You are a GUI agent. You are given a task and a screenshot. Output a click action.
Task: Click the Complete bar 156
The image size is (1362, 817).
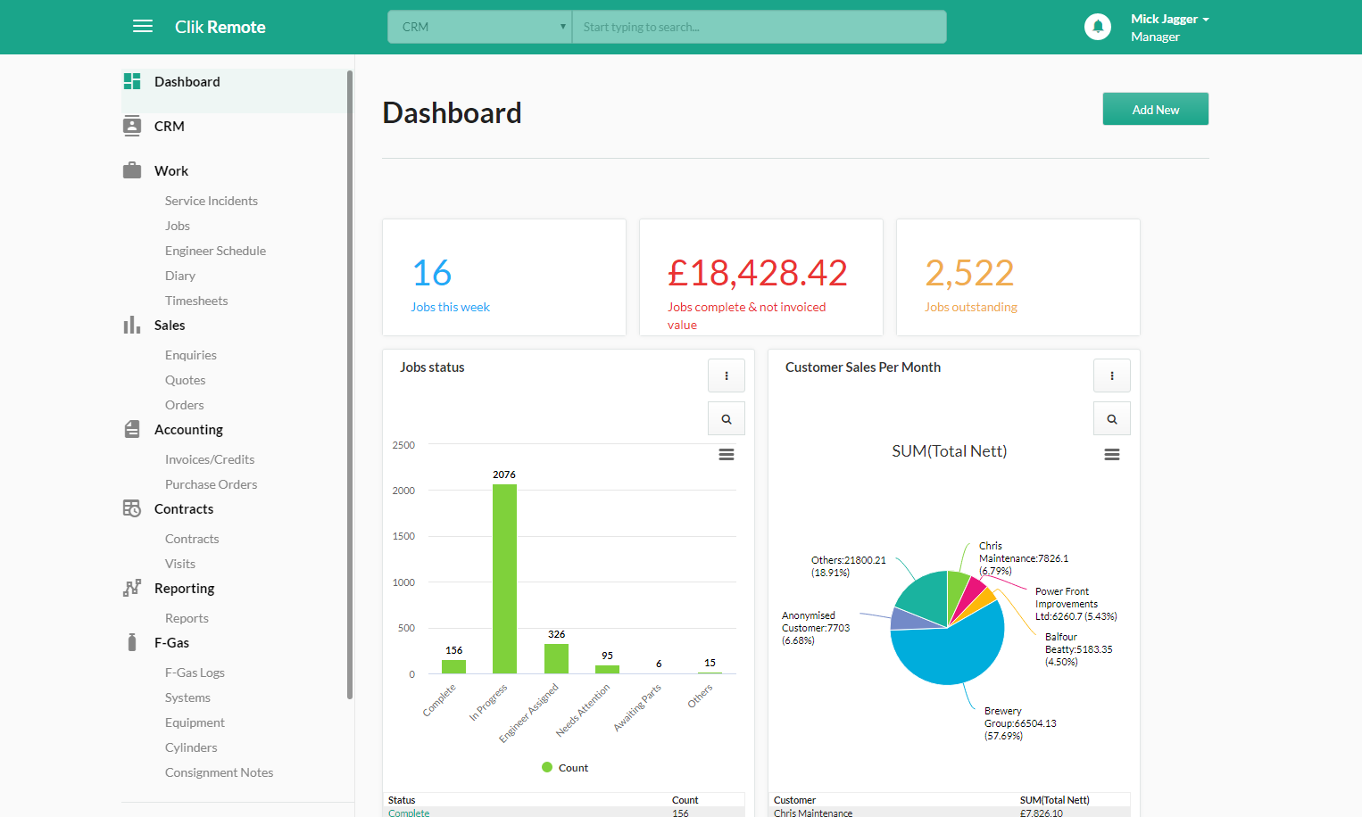point(453,666)
